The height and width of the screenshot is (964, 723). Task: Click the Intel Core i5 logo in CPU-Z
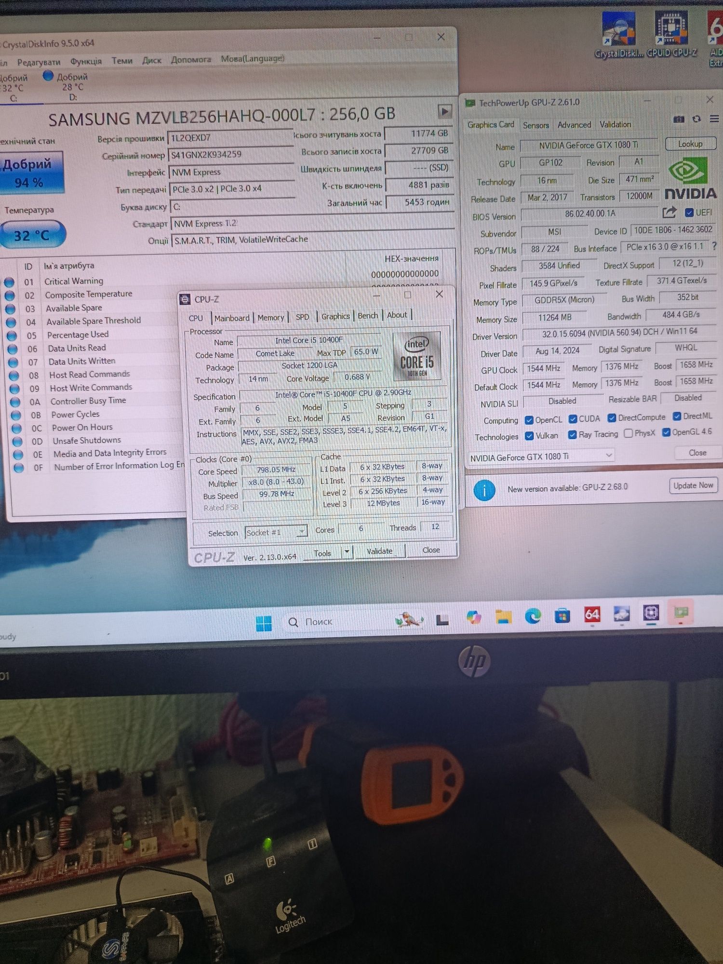coord(417,355)
